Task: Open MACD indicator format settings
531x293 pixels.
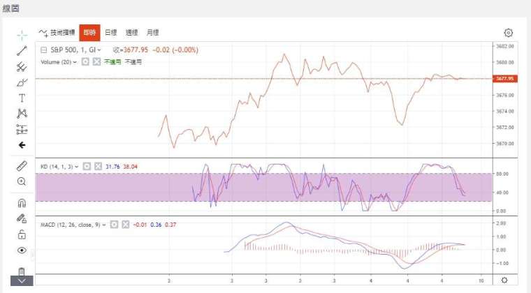Action: pyautogui.click(x=115, y=225)
